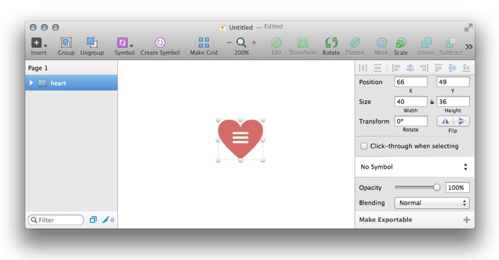Click the Make Exportable label
The height and width of the screenshot is (260, 499).
[385, 219]
